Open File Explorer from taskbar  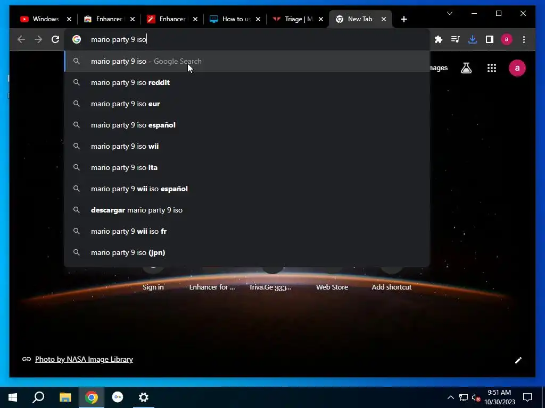[x=65, y=397]
